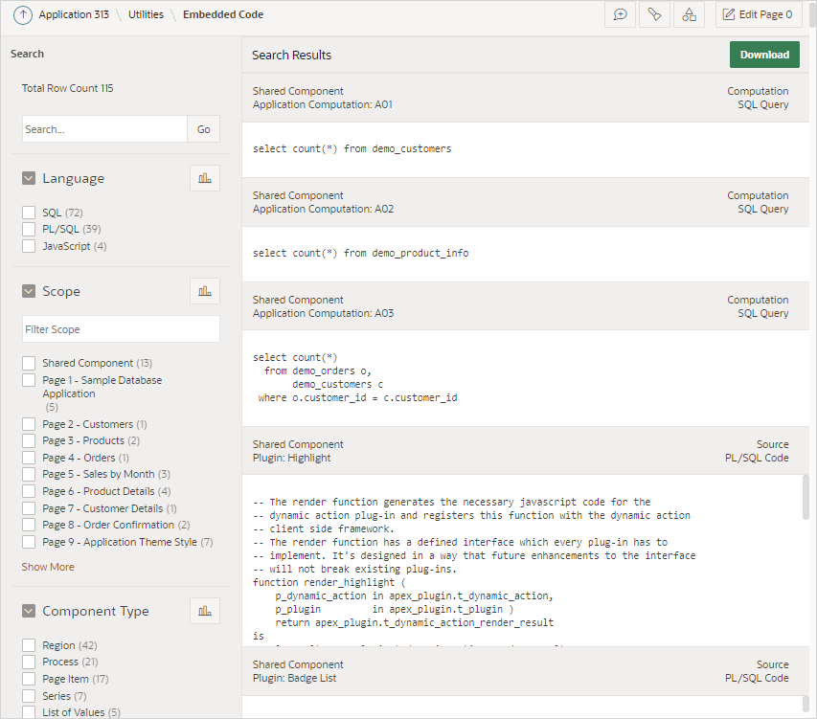Open the Edit Page 0 pencil icon
Image resolution: width=817 pixels, height=719 pixels.
759,14
